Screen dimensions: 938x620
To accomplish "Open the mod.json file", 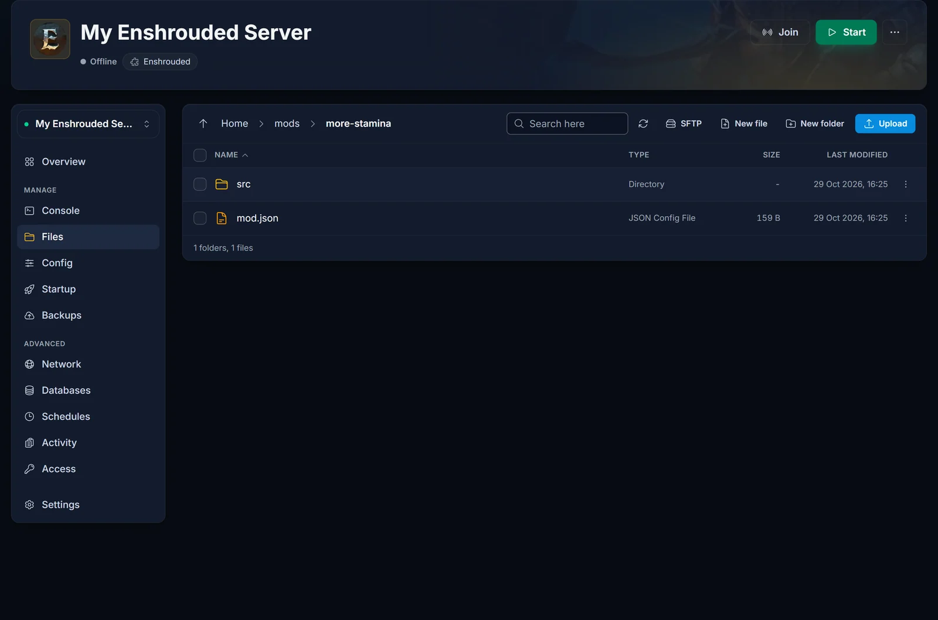I will [x=257, y=218].
